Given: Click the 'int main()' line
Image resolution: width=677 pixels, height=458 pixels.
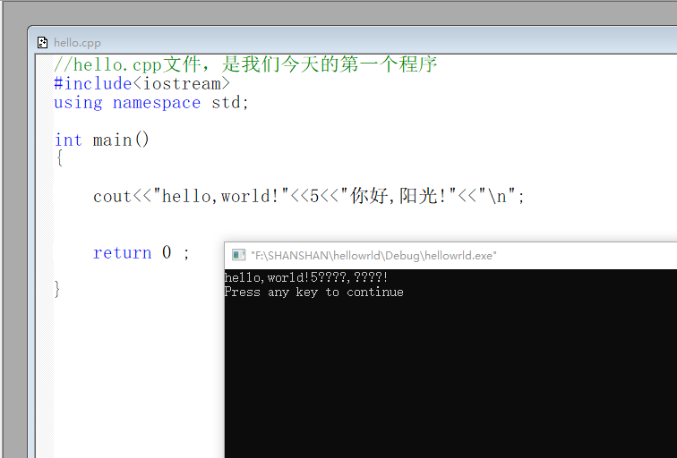Looking at the screenshot, I should tap(102, 140).
